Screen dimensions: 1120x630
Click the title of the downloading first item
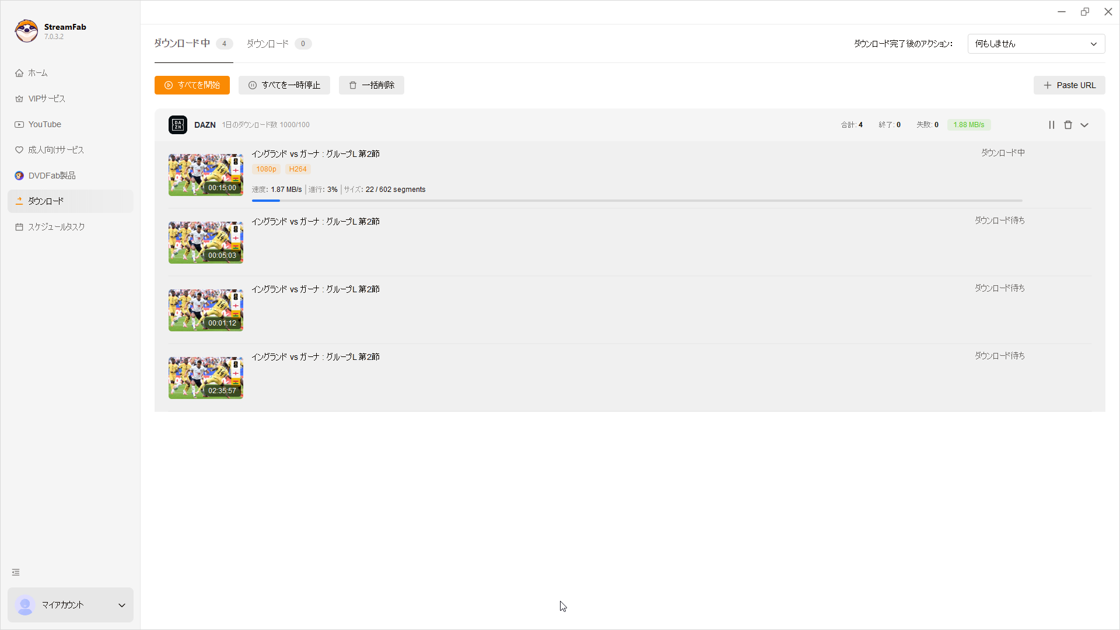[316, 154]
